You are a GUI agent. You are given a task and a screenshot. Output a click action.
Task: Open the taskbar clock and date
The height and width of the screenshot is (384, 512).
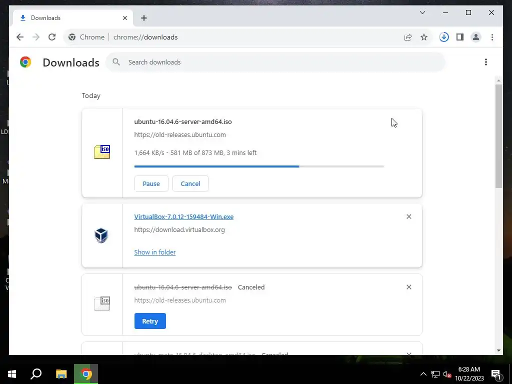[469, 374]
